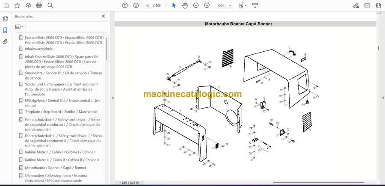Click the page number input field
The image size is (385, 186).
148,6
